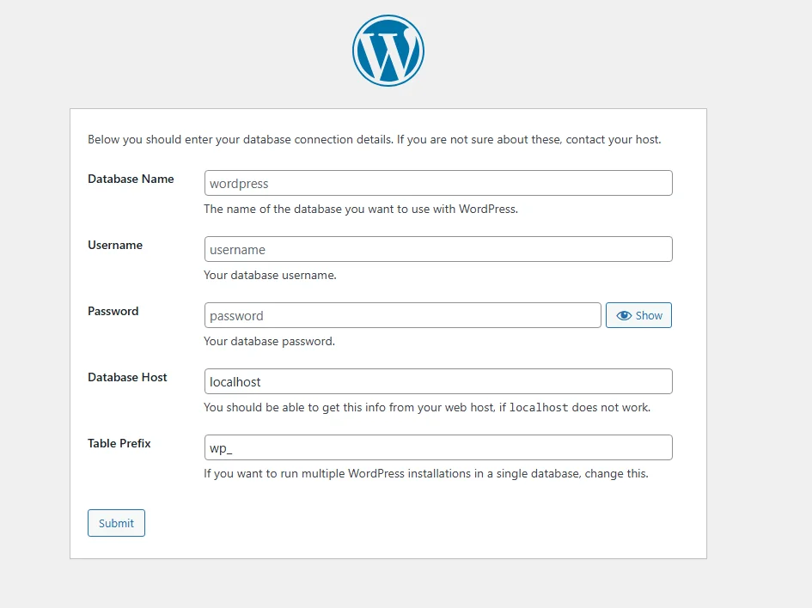Screen dimensions: 812x608
Task: Click the Password input field
Action: pyautogui.click(x=402, y=315)
